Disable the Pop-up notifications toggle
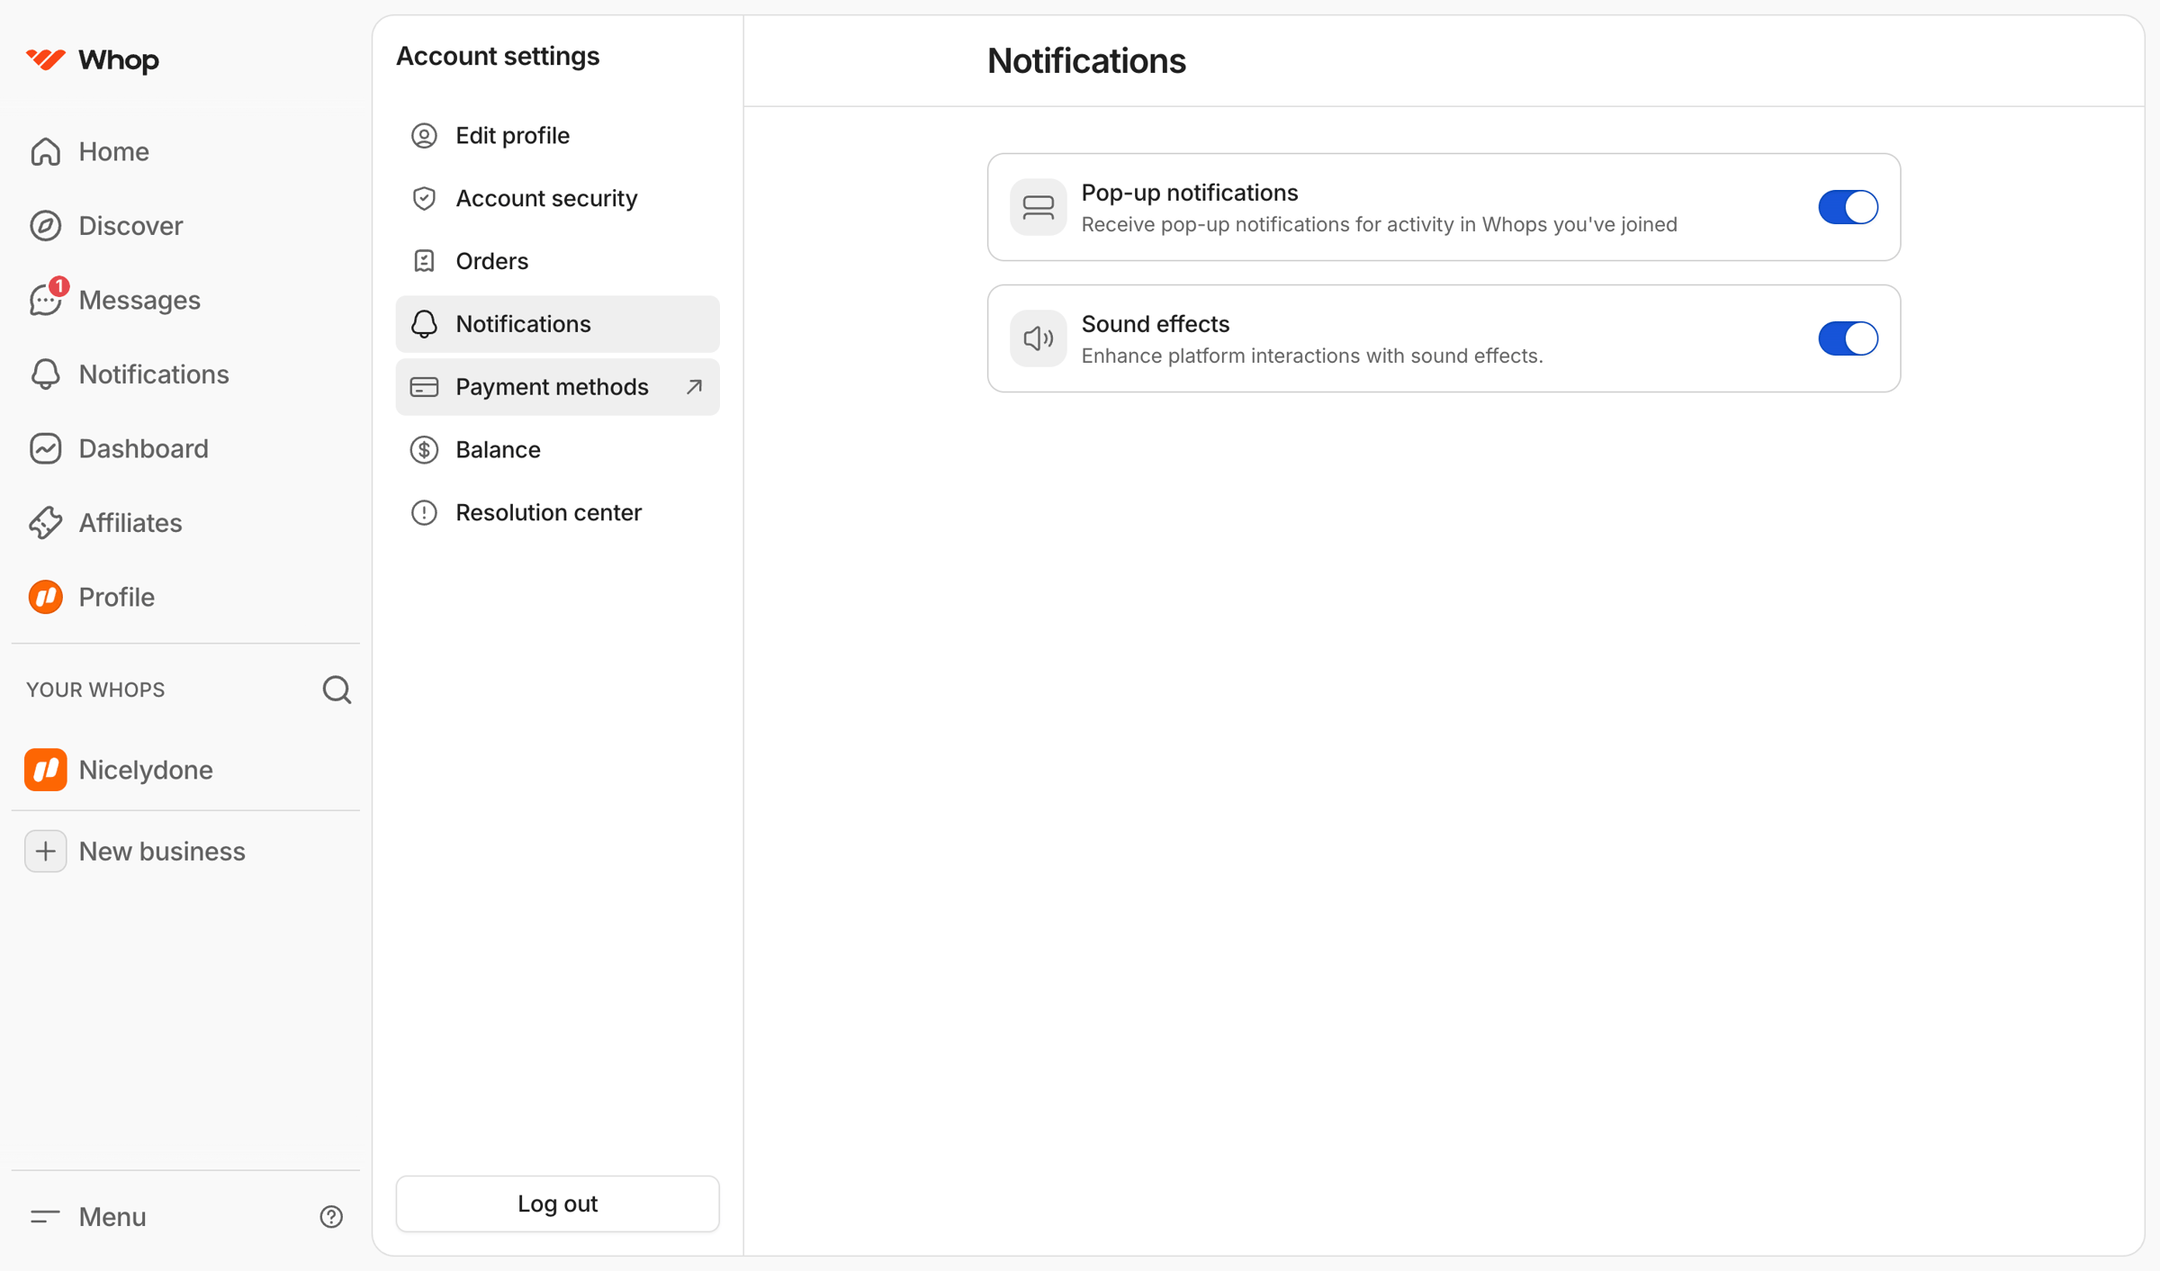The image size is (2160, 1271). [1848, 207]
